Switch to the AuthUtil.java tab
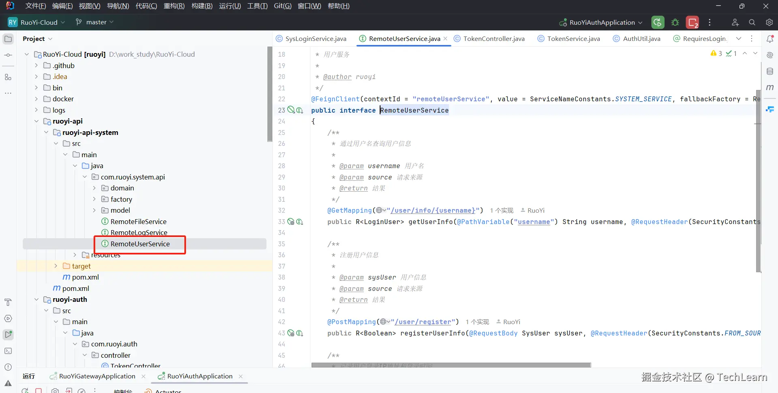This screenshot has width=778, height=393. pos(637,39)
